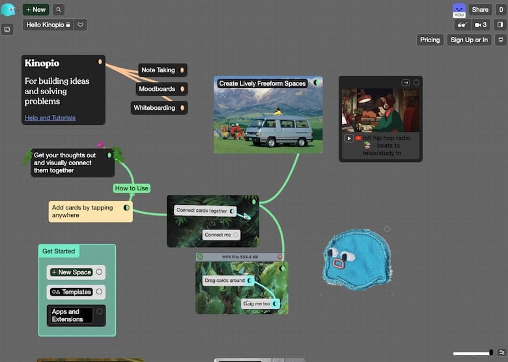Open the Share menu
This screenshot has height=362, width=508.
point(480,10)
